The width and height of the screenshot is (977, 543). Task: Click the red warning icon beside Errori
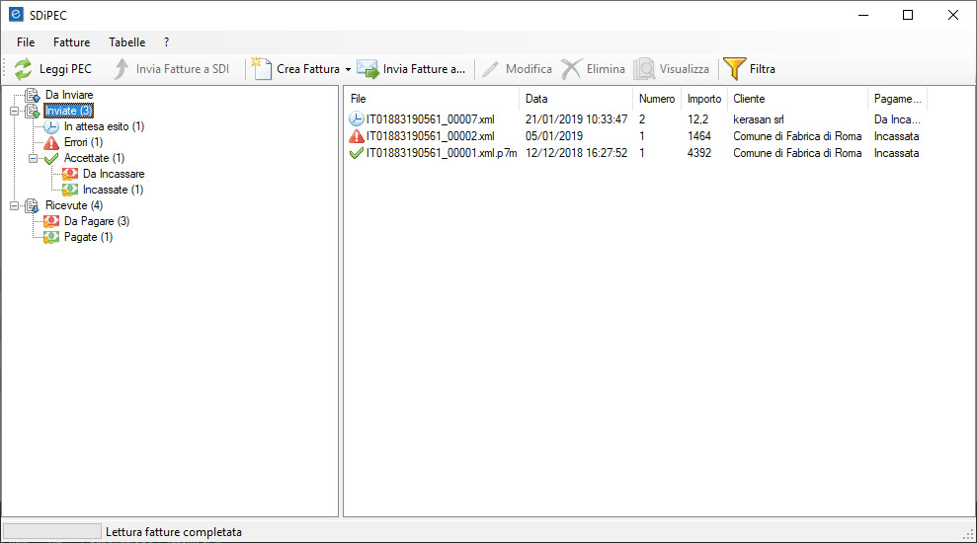pyautogui.click(x=51, y=142)
